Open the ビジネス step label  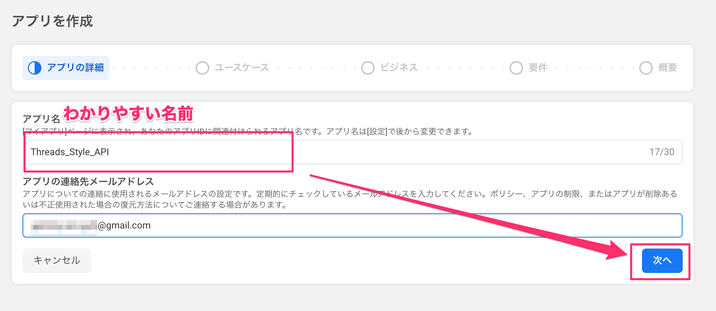tap(399, 68)
